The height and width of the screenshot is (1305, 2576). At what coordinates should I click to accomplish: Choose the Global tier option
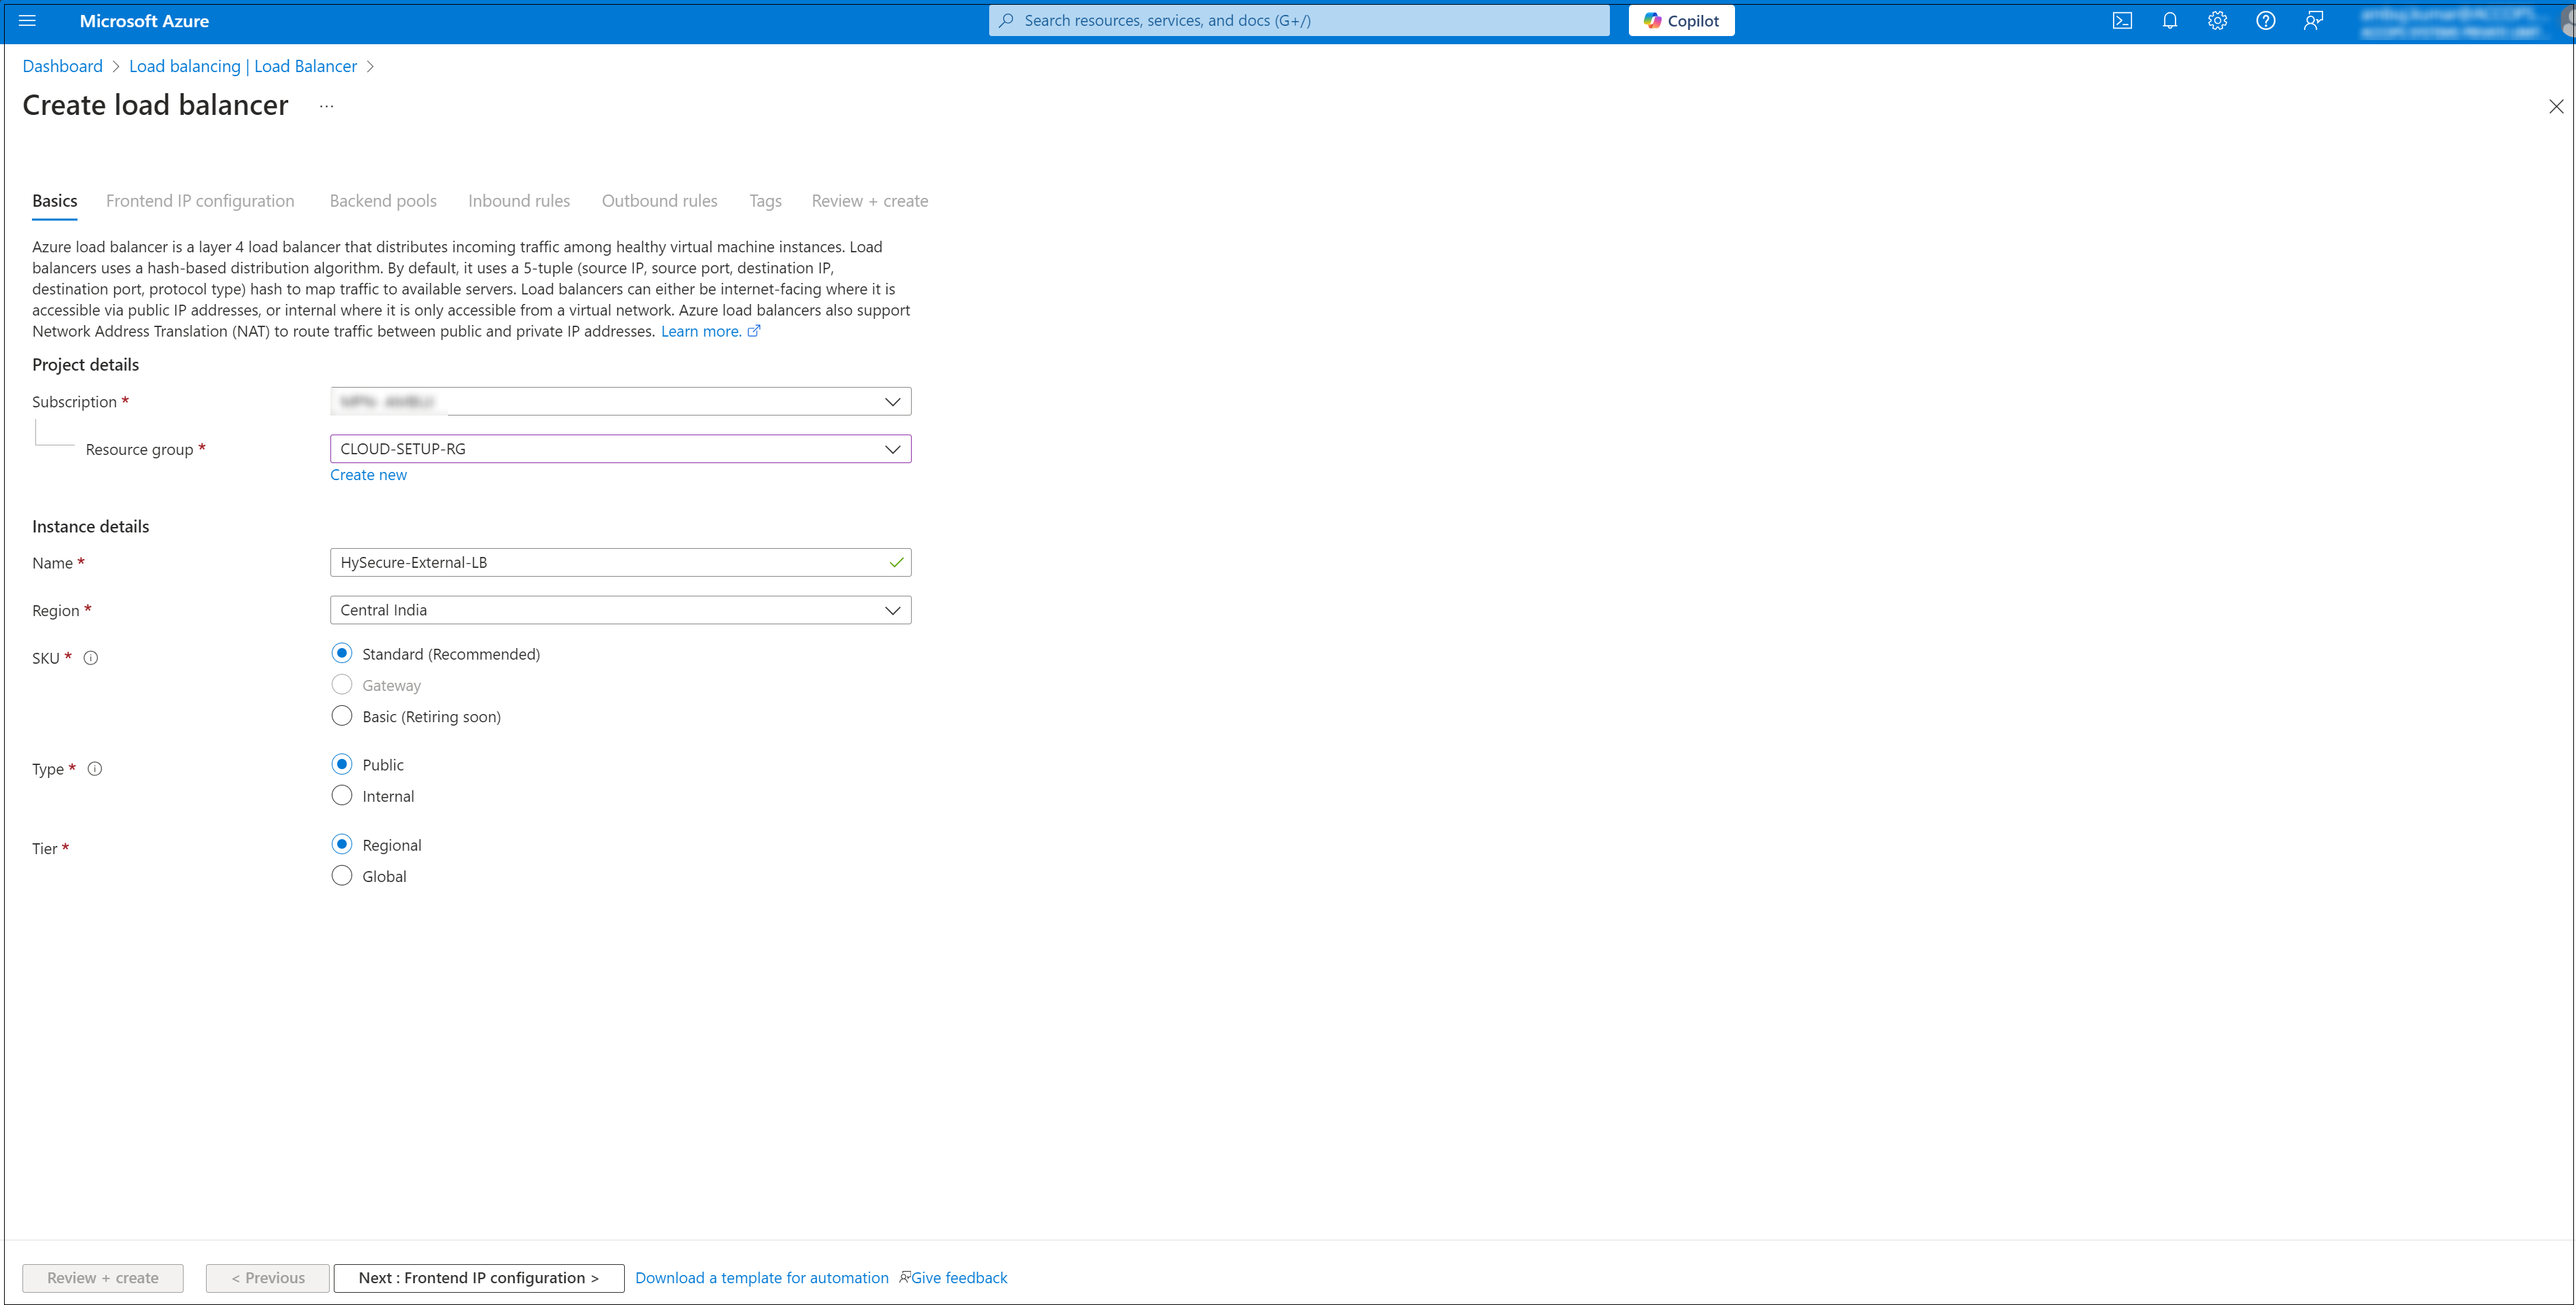point(342,876)
